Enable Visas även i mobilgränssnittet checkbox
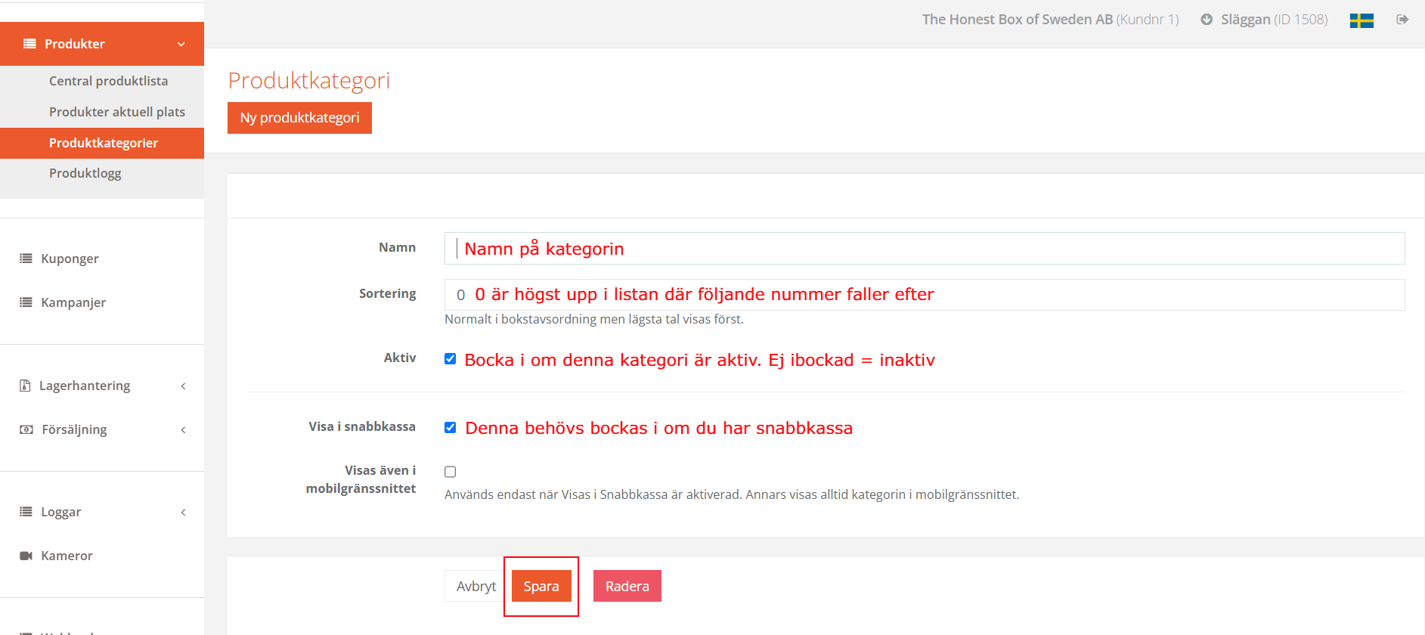Screen dimensions: 1425x635 click(x=451, y=472)
